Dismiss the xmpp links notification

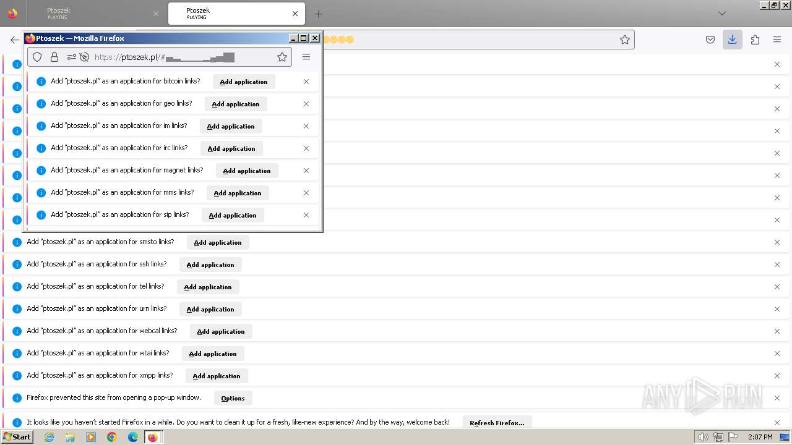pos(777,376)
